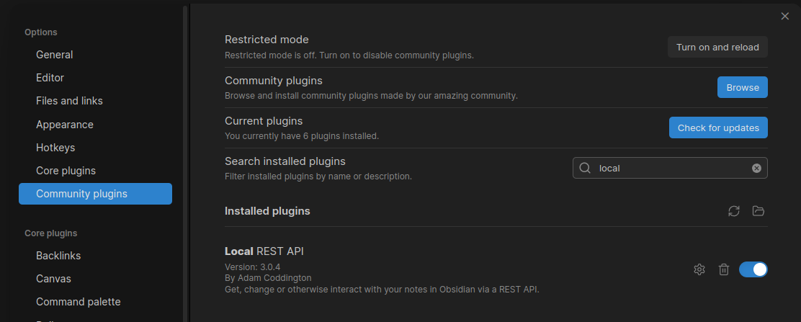Go to Editor settings
This screenshot has height=322, width=801.
(50, 78)
